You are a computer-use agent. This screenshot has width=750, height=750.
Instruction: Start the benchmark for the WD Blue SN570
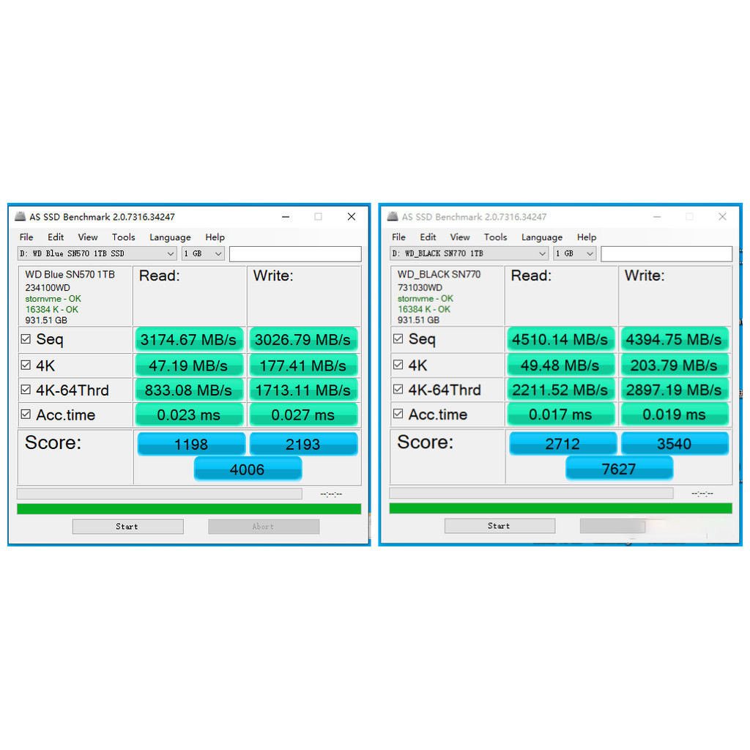tap(127, 526)
